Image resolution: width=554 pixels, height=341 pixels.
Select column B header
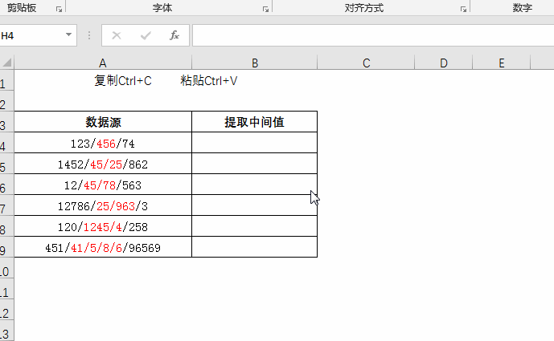click(255, 63)
